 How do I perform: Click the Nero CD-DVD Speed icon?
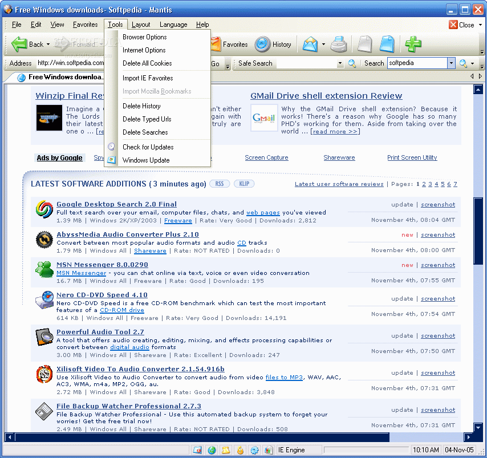44,300
